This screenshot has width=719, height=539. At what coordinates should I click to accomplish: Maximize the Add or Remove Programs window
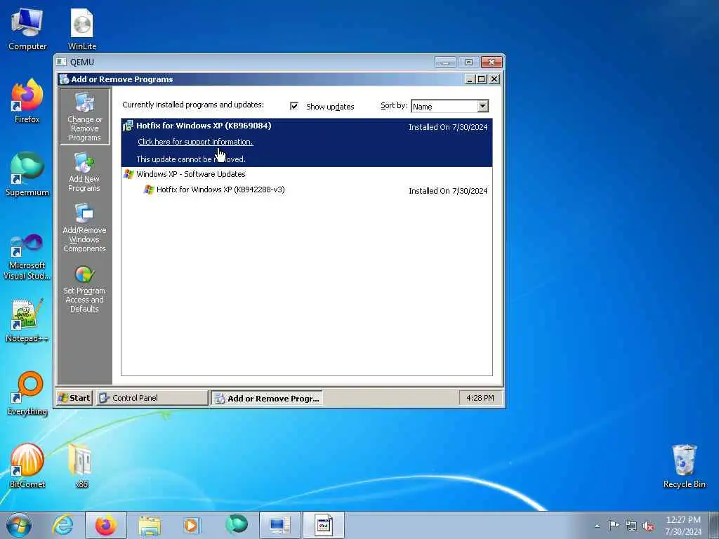coord(482,79)
